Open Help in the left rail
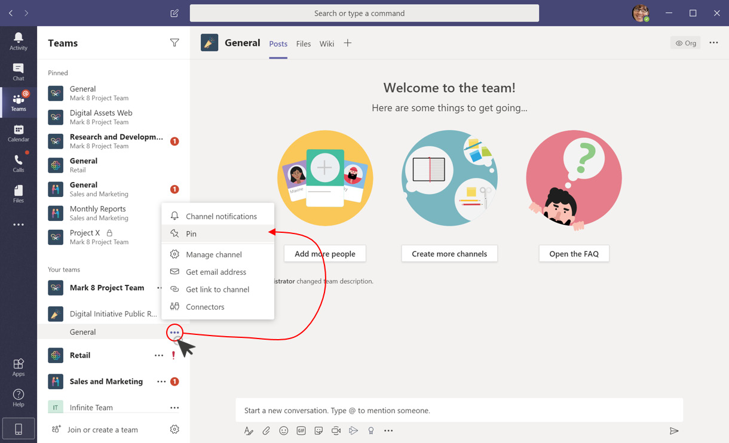Viewport: 729px width, 443px height. point(19,398)
